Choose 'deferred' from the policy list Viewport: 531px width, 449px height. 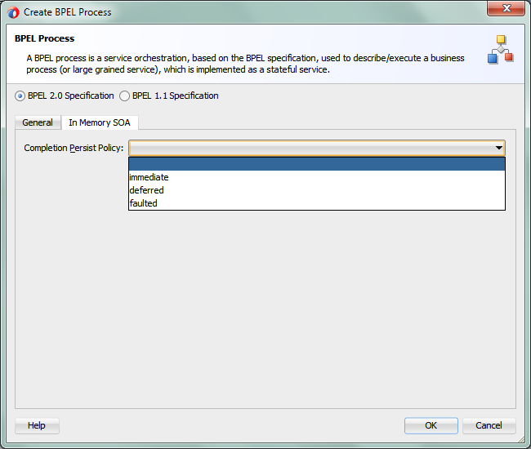[317, 190]
